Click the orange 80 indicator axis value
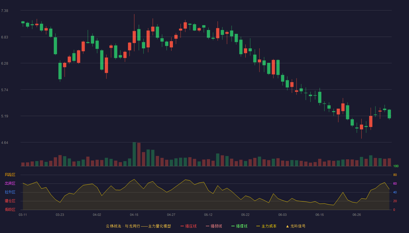This screenshot has height=233, width=409. coord(395,175)
